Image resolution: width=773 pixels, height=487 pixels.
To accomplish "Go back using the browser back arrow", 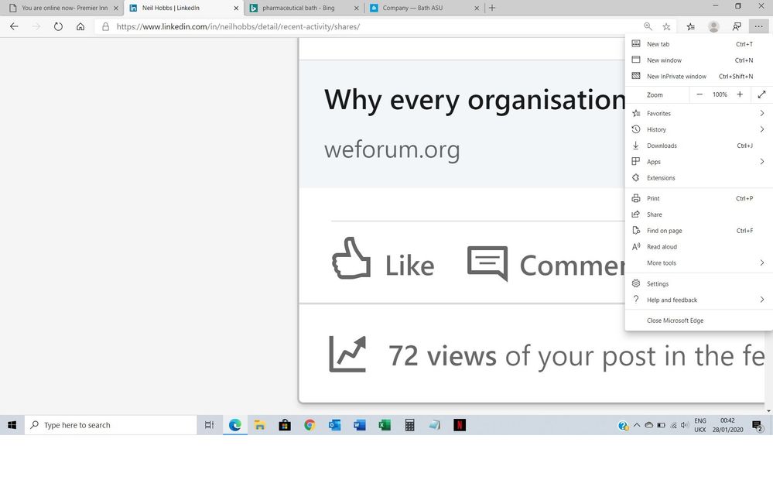I will pyautogui.click(x=14, y=26).
